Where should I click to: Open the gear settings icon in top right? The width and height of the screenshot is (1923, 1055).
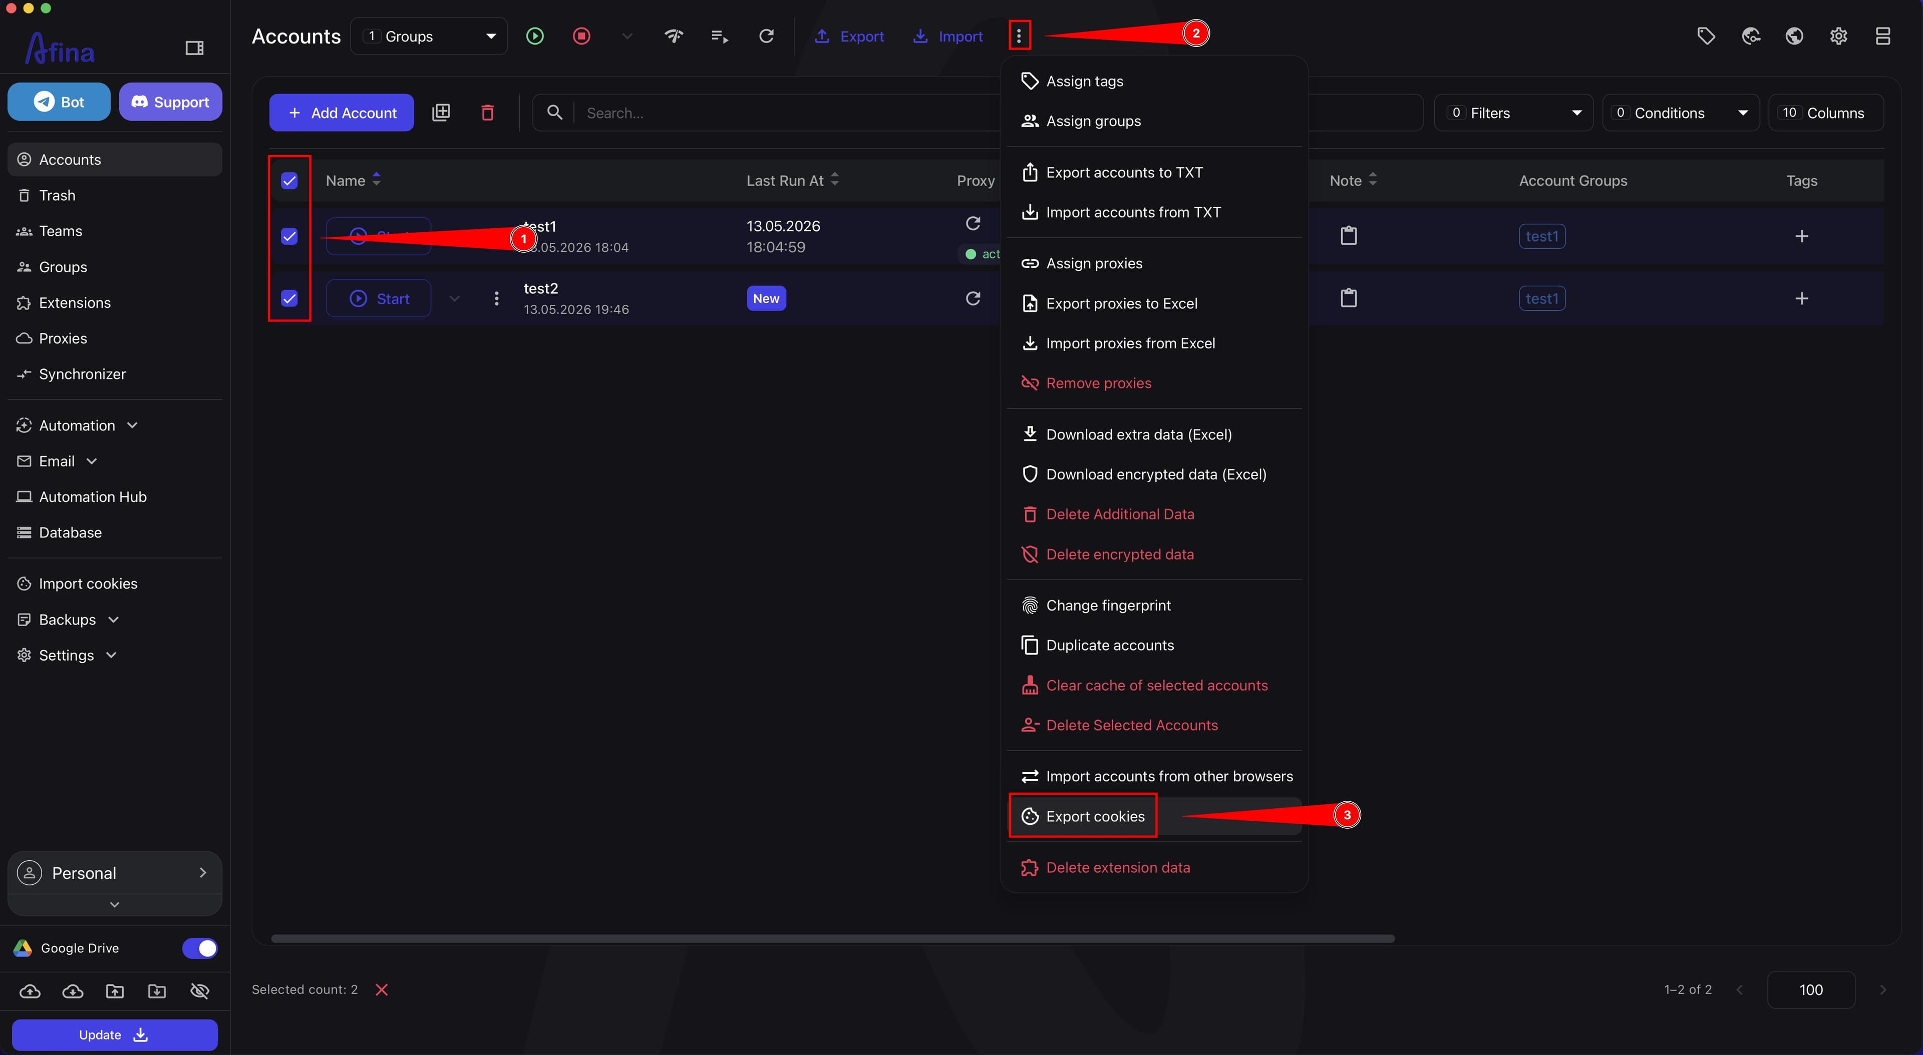click(1839, 36)
